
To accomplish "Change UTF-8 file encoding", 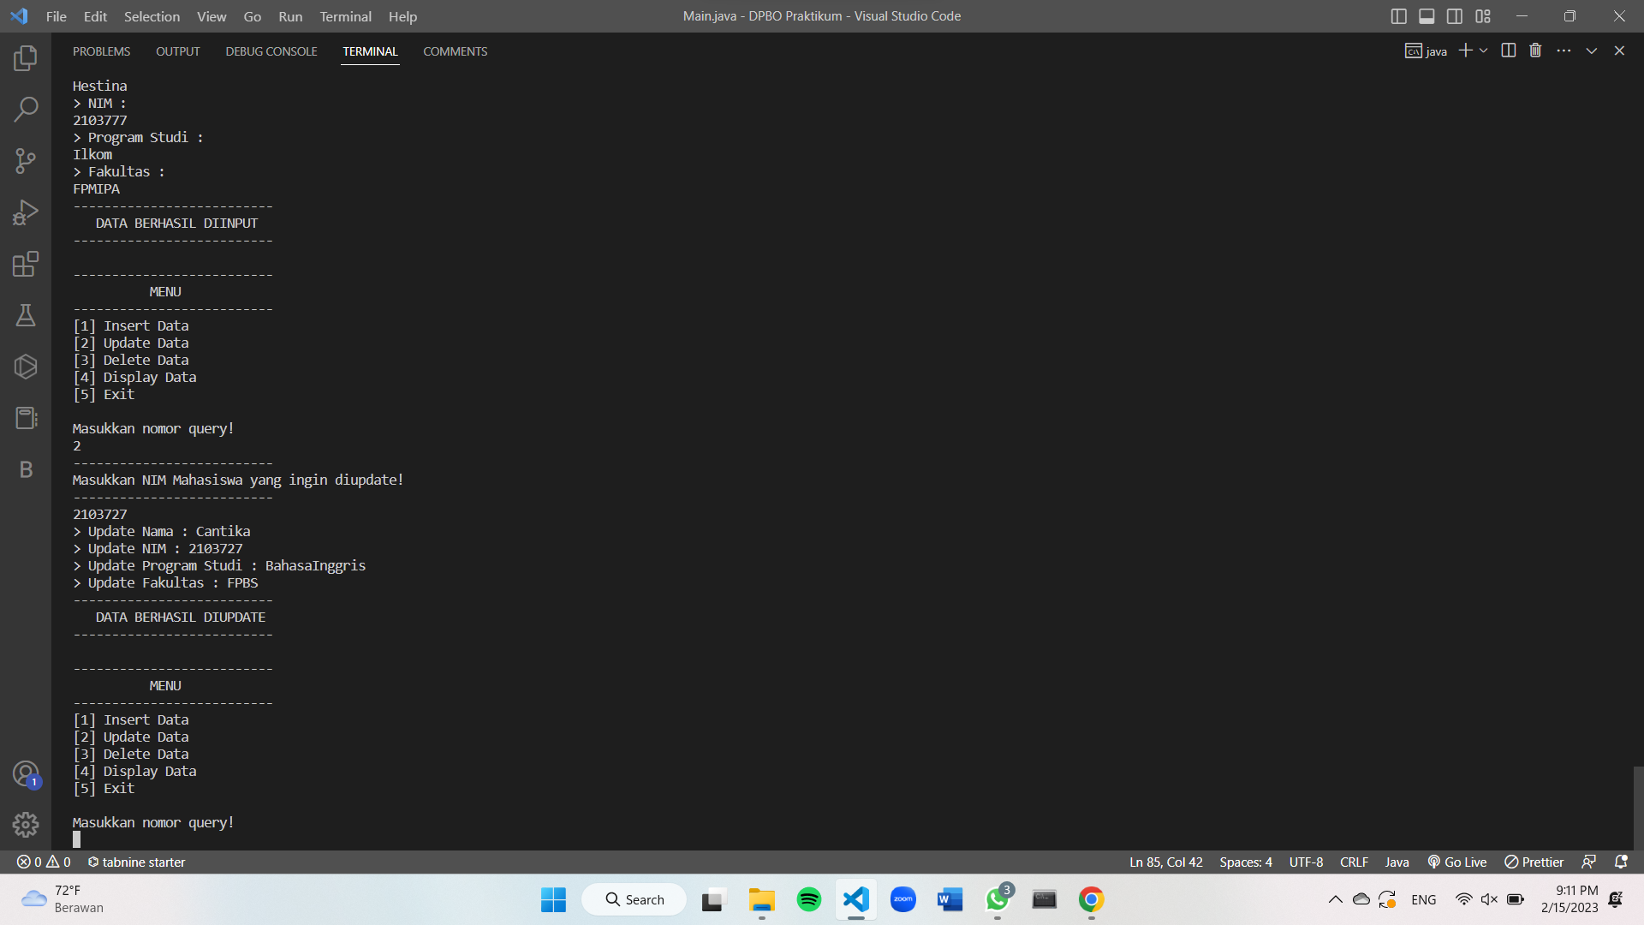I will [1307, 862].
